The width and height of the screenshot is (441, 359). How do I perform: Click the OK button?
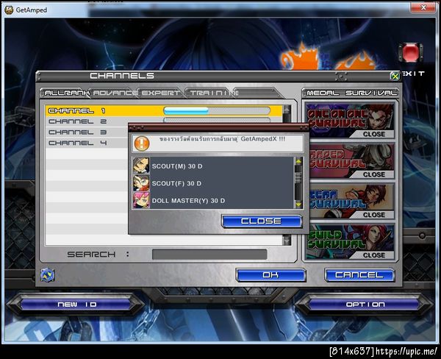click(x=270, y=275)
